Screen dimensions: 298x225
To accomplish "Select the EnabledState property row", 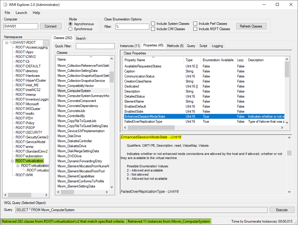I will click(x=204, y=111).
